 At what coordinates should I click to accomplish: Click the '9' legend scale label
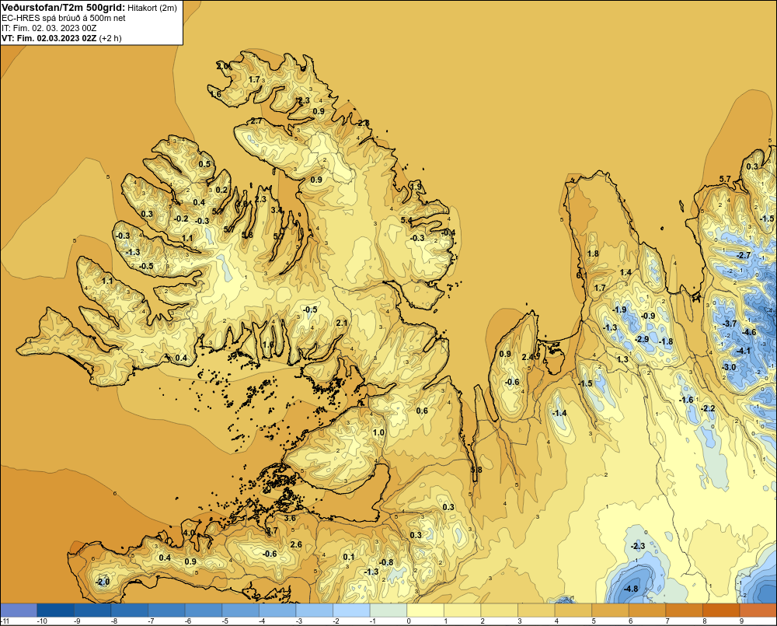click(741, 621)
